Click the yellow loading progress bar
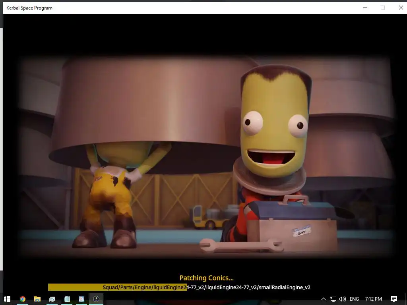This screenshot has height=305, width=407. [x=117, y=287]
